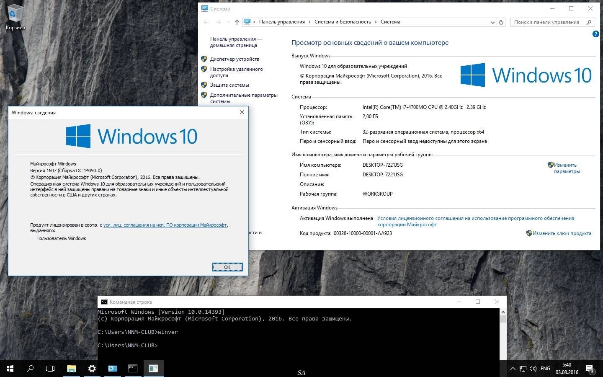Click the Версия 1607 build text in the dialog

pyautogui.click(x=66, y=170)
